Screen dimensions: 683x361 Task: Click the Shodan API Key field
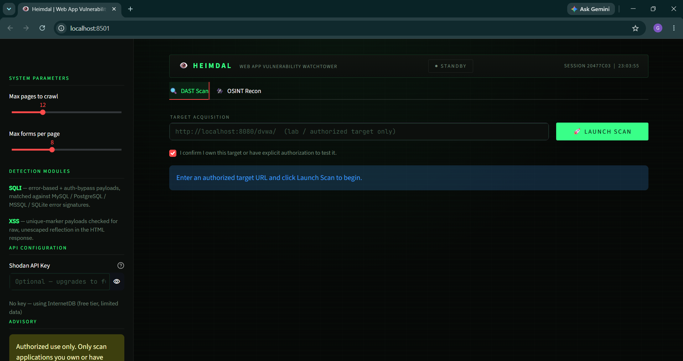point(59,282)
